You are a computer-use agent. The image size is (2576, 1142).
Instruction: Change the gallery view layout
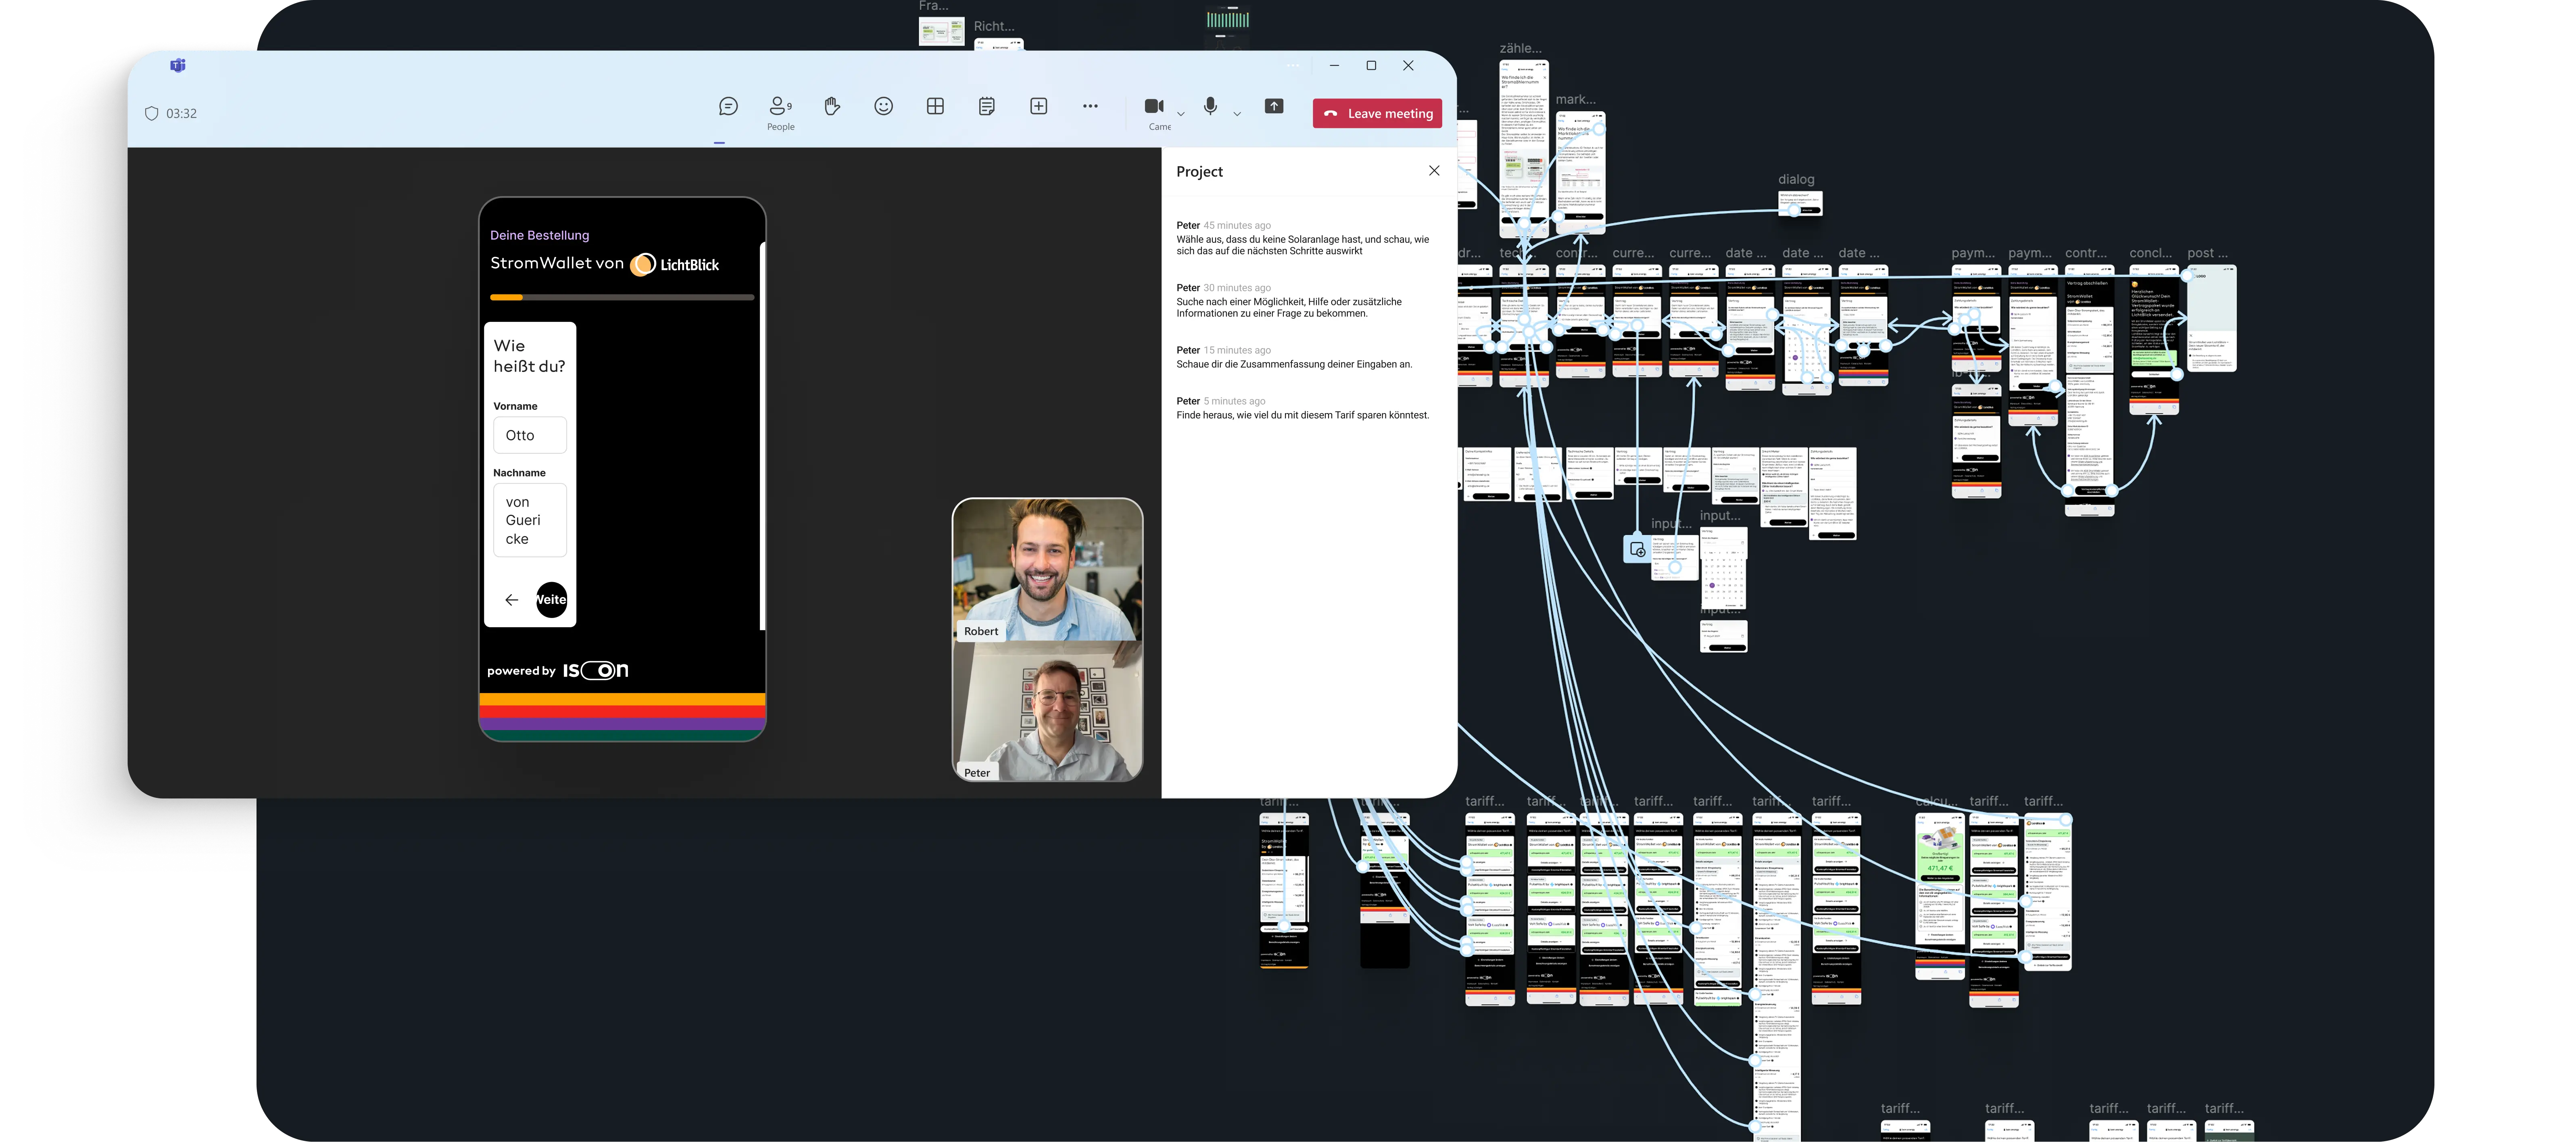click(935, 106)
